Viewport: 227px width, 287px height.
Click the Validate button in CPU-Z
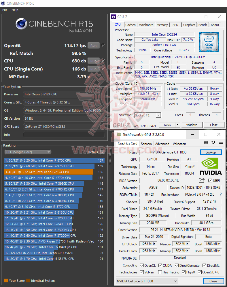(x=192, y=125)
